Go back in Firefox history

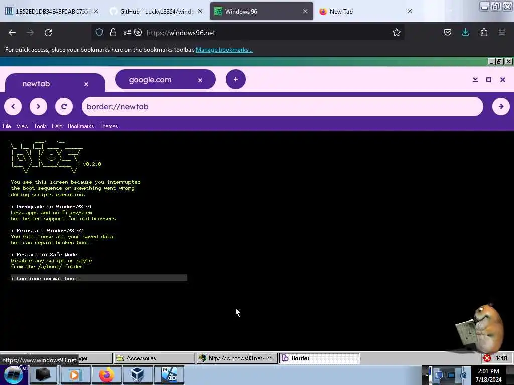[12, 33]
